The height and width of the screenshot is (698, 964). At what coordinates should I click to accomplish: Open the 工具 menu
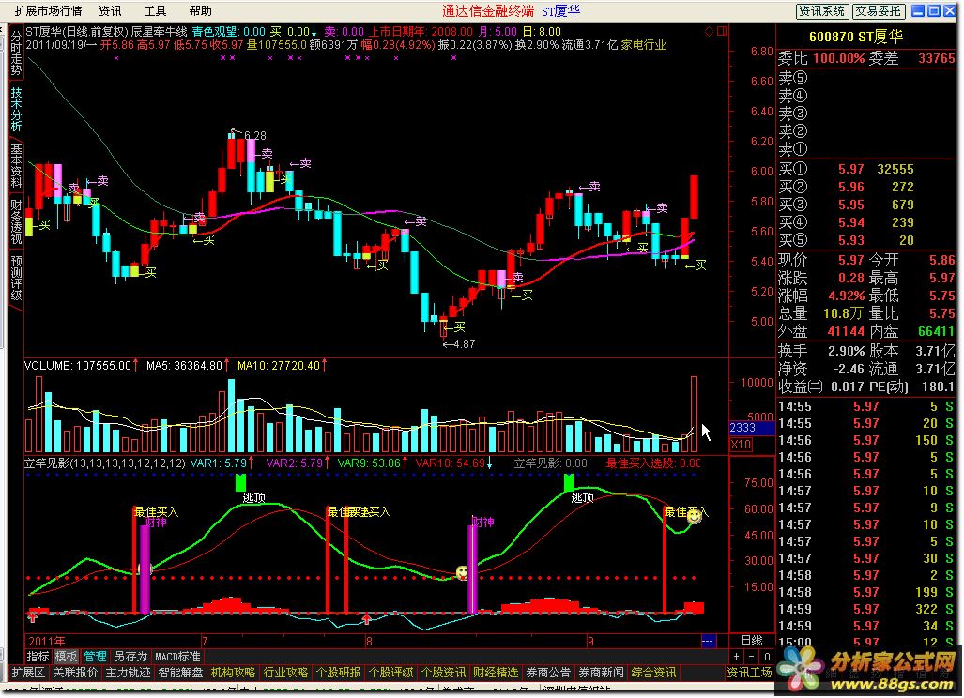coord(155,11)
